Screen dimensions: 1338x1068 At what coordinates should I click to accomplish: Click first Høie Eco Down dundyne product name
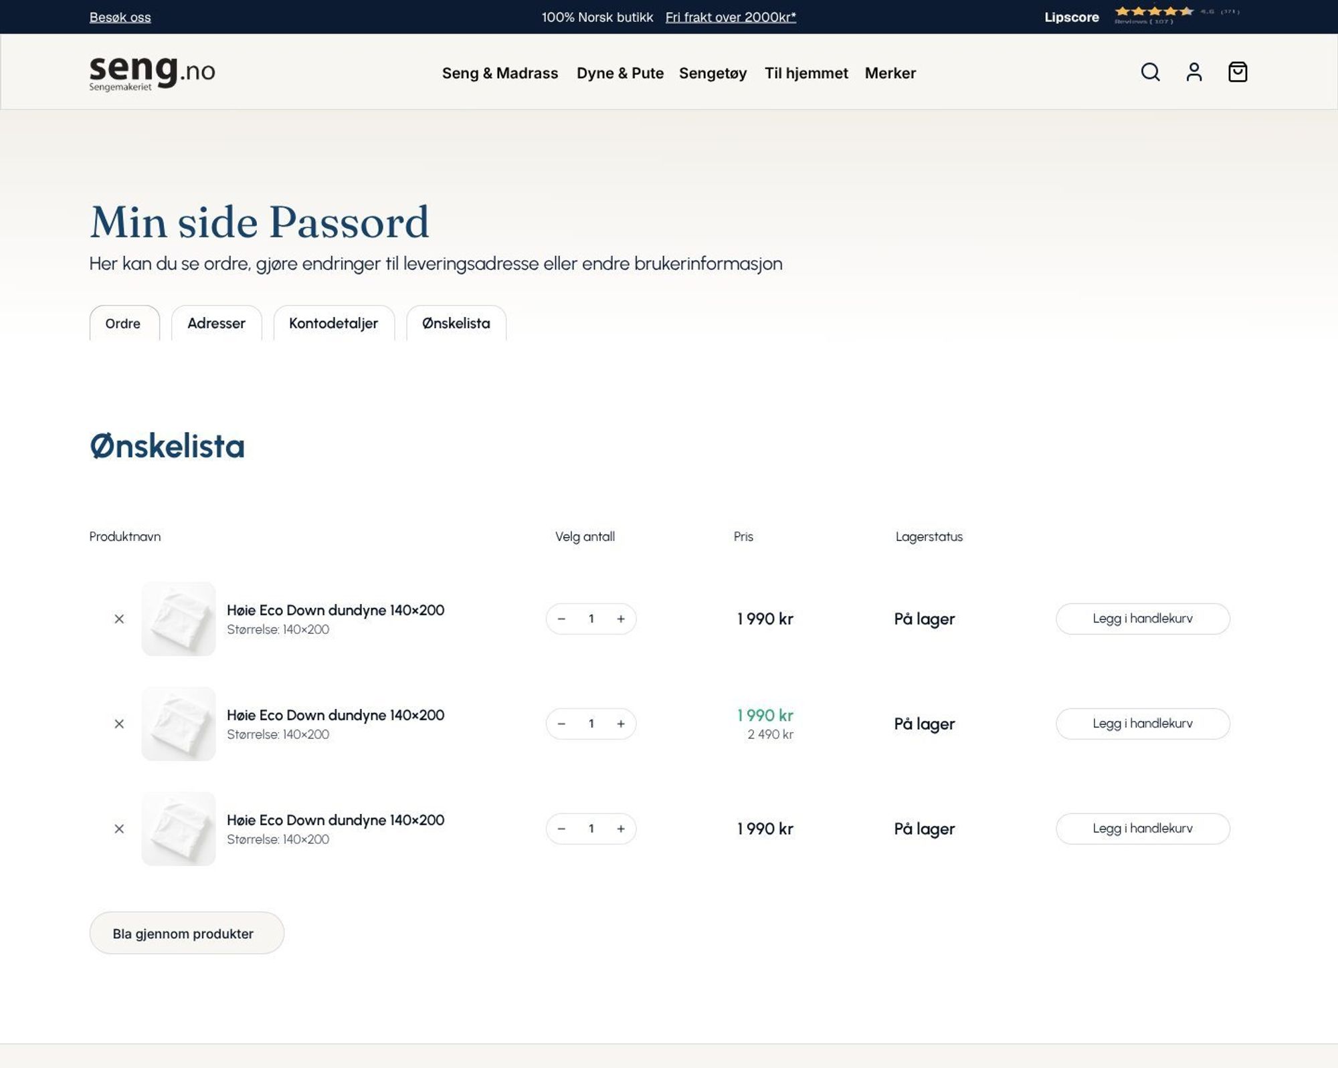click(x=335, y=610)
